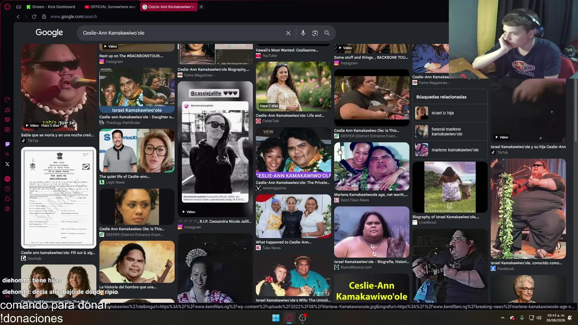
Task: Open 'Ceslie-Ann Kamakawiwo'ole - Daughter o...' link
Action: point(136,117)
